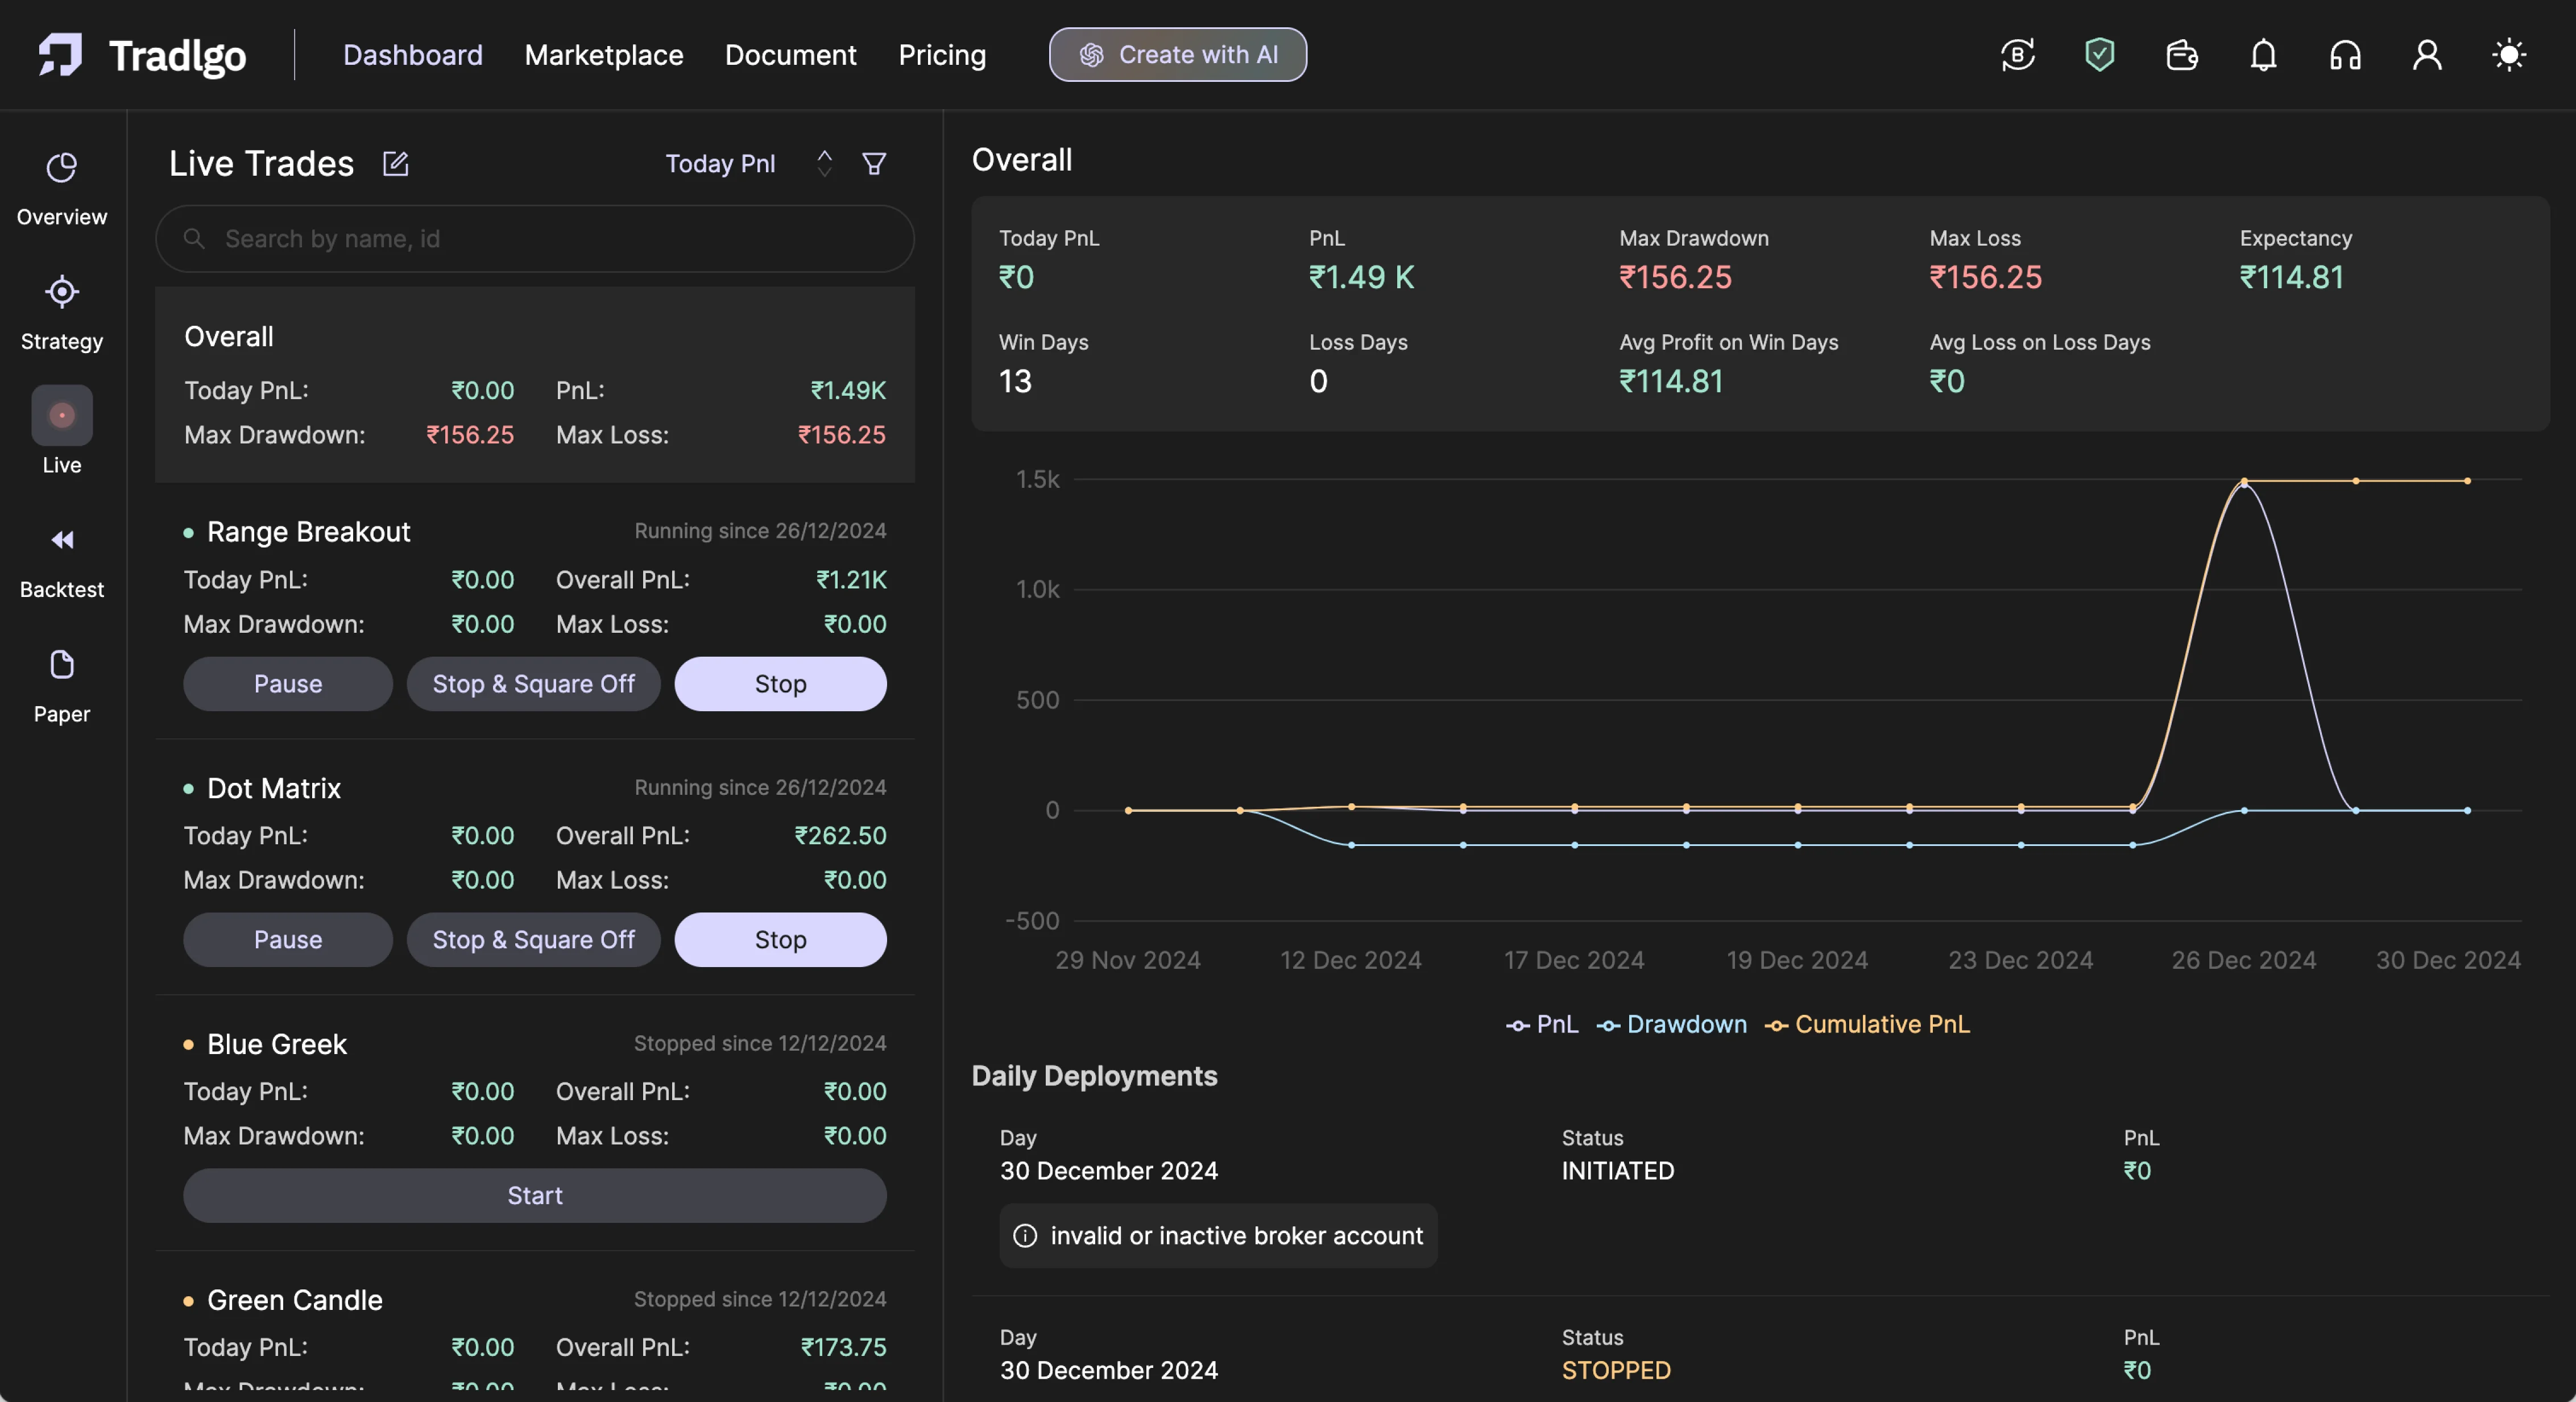The image size is (2576, 1402).
Task: Open the user profile icon
Action: click(2427, 55)
